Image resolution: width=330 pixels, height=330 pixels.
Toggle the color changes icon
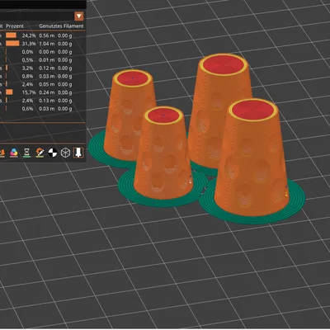[14, 153]
